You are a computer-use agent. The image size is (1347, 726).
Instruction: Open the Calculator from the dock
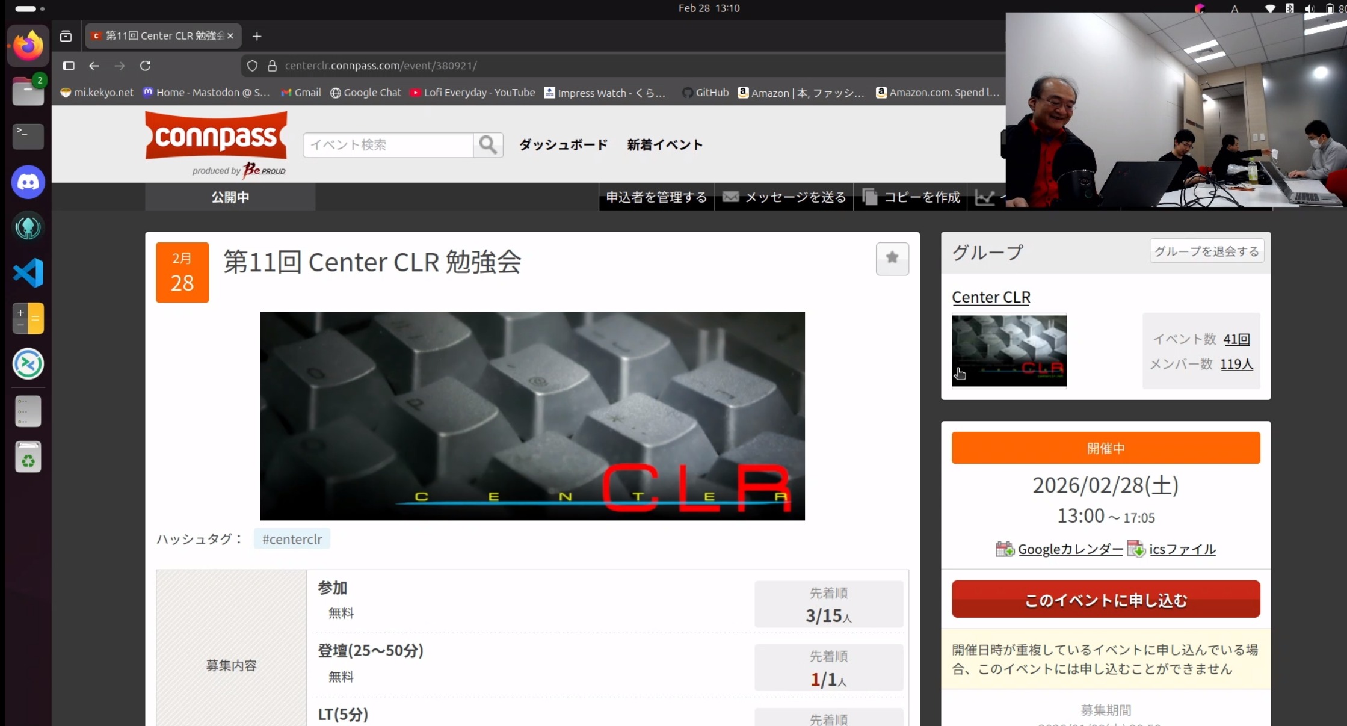[28, 318]
